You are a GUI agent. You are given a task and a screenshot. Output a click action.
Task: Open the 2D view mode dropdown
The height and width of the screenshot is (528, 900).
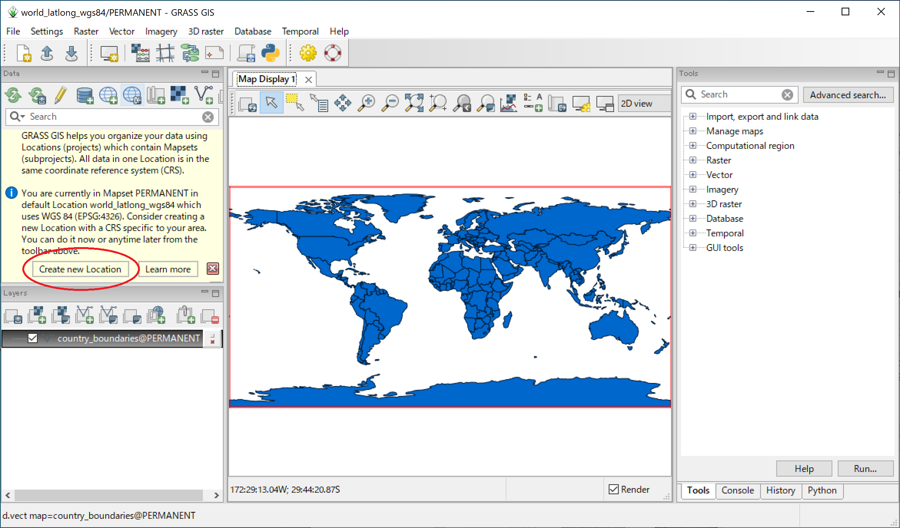click(x=644, y=104)
